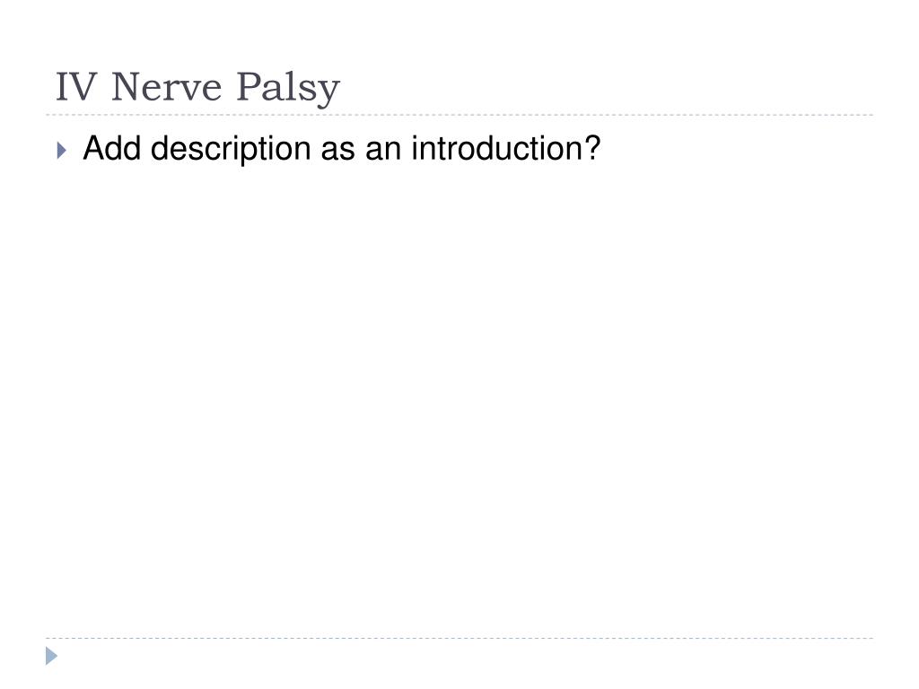Click the triangle bullet marker before 'Add description'
919x689 pixels.
[62, 151]
